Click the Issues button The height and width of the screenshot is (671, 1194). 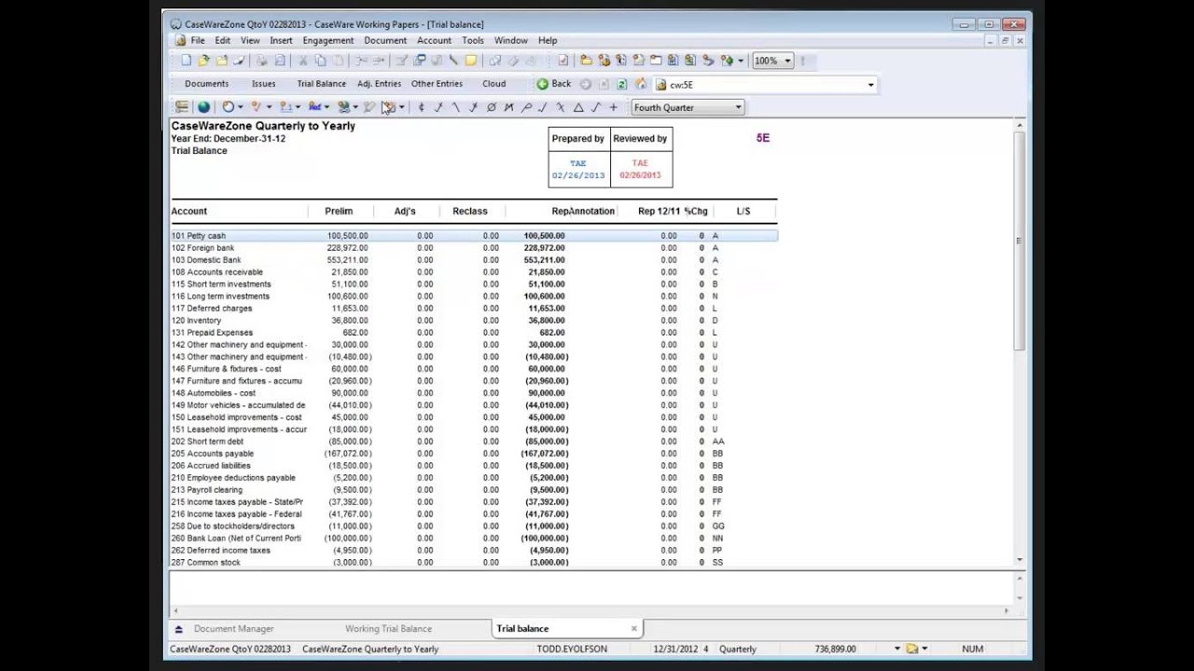(x=263, y=84)
